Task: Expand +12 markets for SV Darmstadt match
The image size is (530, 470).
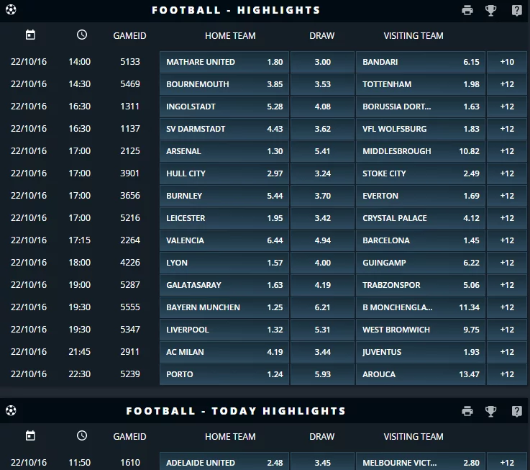Action: (507, 129)
